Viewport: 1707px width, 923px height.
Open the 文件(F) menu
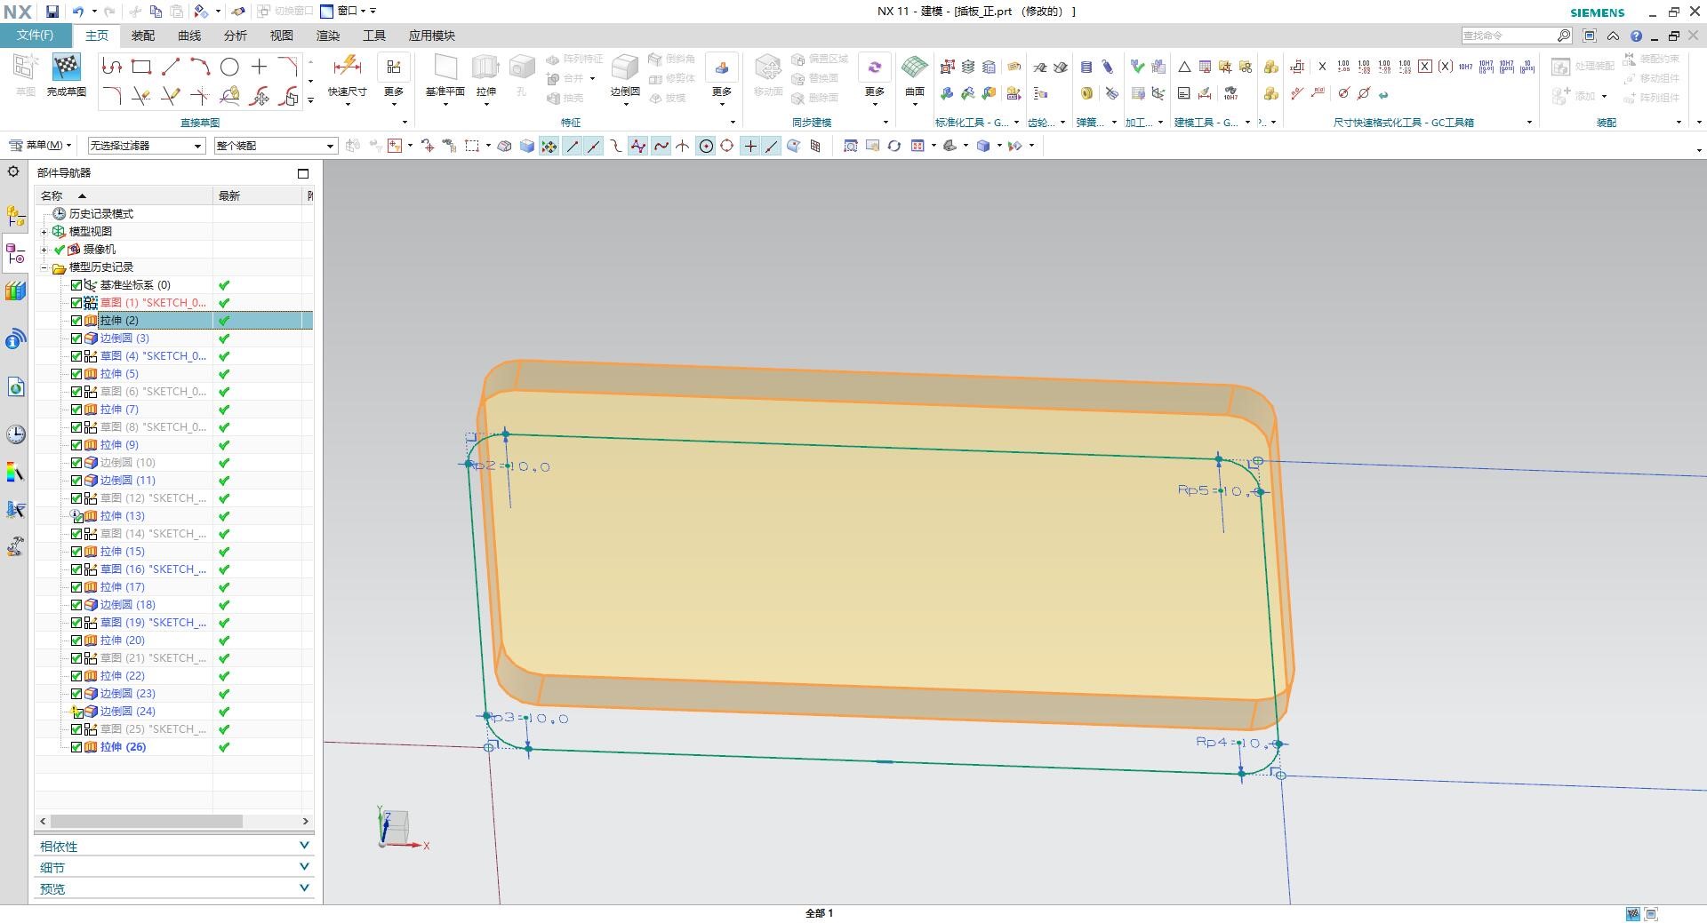click(36, 36)
